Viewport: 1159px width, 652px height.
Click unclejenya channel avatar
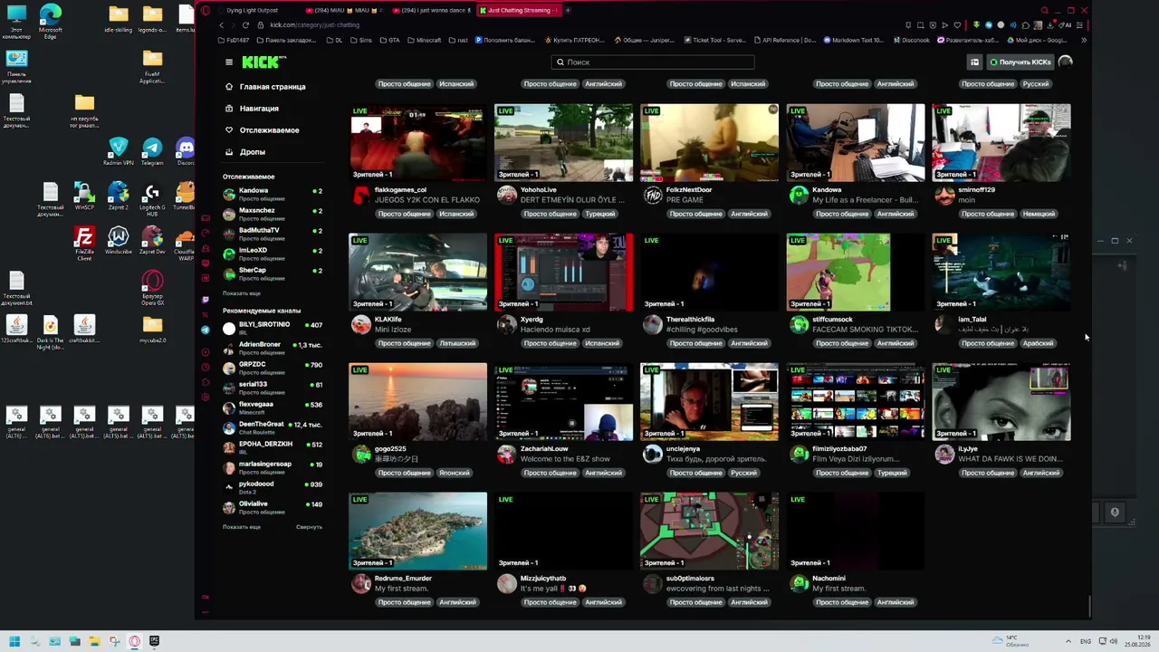click(x=652, y=455)
